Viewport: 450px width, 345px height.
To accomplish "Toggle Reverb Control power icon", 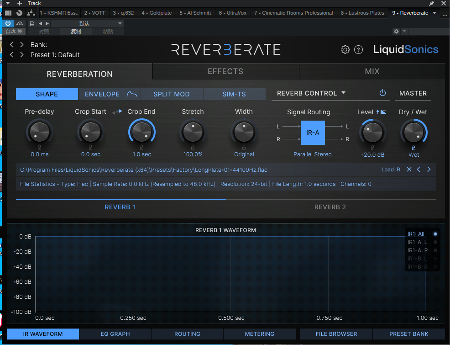I will pyautogui.click(x=382, y=93).
